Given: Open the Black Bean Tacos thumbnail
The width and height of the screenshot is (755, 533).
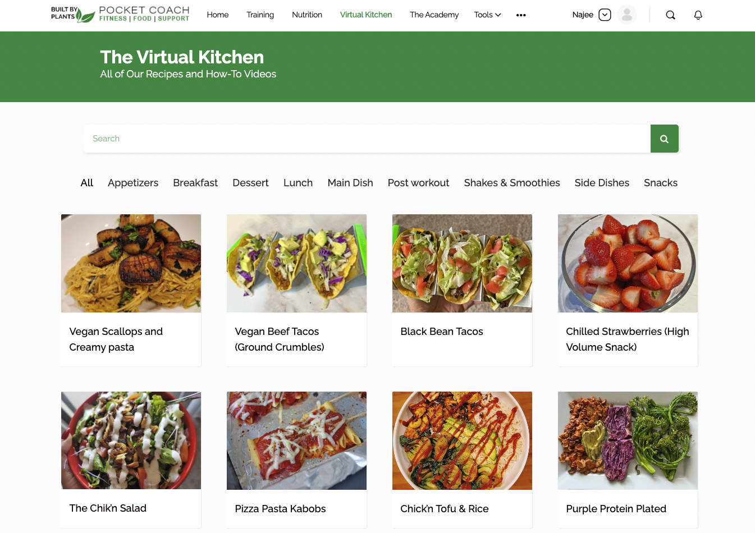Looking at the screenshot, I should 462,263.
